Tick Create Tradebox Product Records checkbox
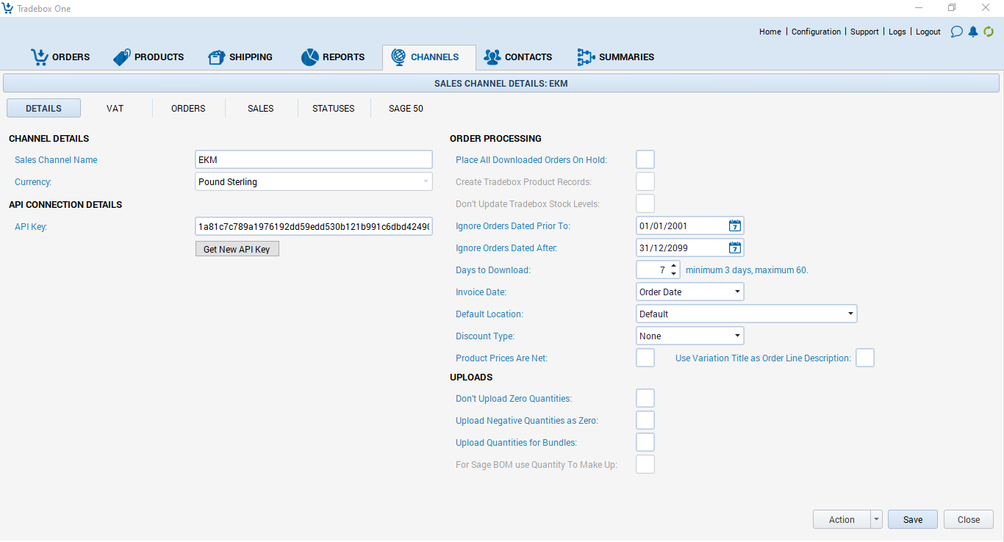Image resolution: width=1004 pixels, height=542 pixels. (x=645, y=181)
